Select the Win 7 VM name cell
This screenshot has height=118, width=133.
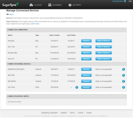click(11, 47)
